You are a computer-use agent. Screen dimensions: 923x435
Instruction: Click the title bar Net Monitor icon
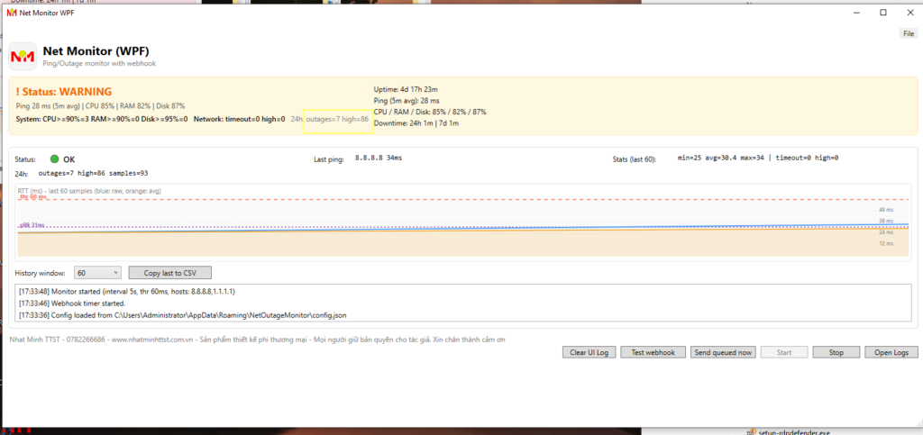point(12,13)
